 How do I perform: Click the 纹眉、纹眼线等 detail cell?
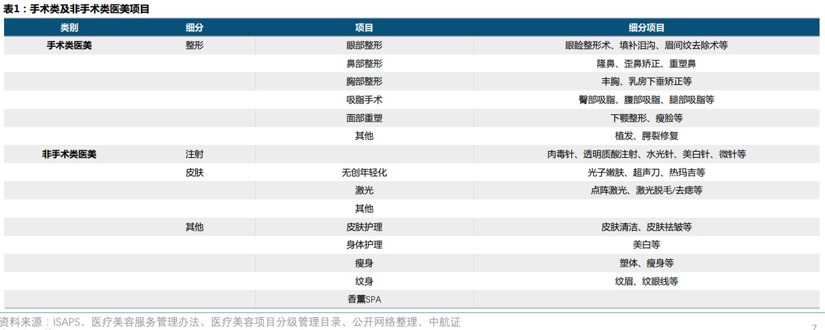click(x=646, y=281)
